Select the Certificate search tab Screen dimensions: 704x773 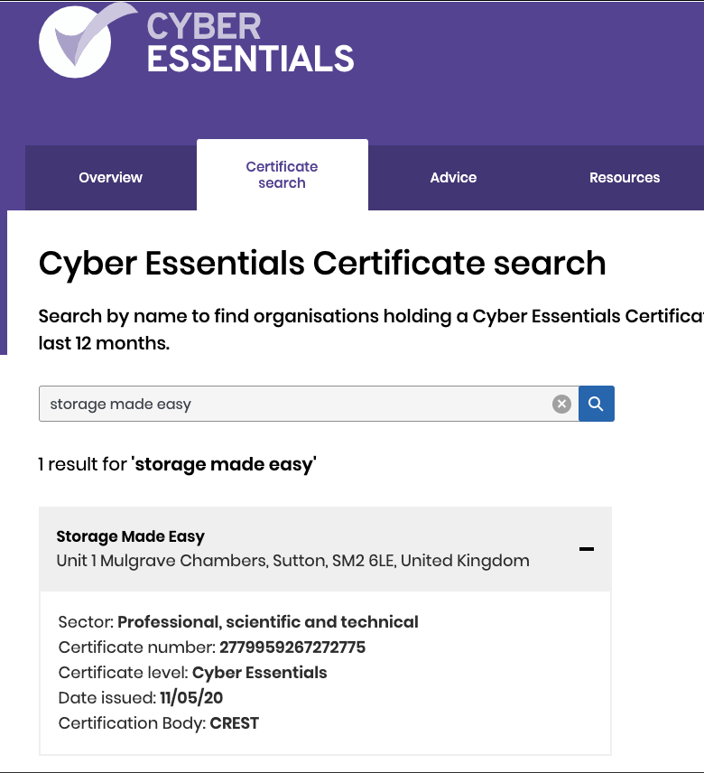pos(283,175)
